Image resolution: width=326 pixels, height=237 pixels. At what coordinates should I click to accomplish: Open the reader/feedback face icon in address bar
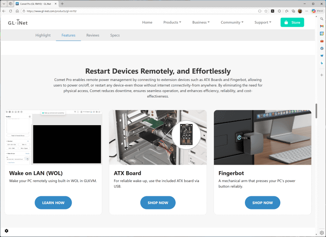click(260, 11)
